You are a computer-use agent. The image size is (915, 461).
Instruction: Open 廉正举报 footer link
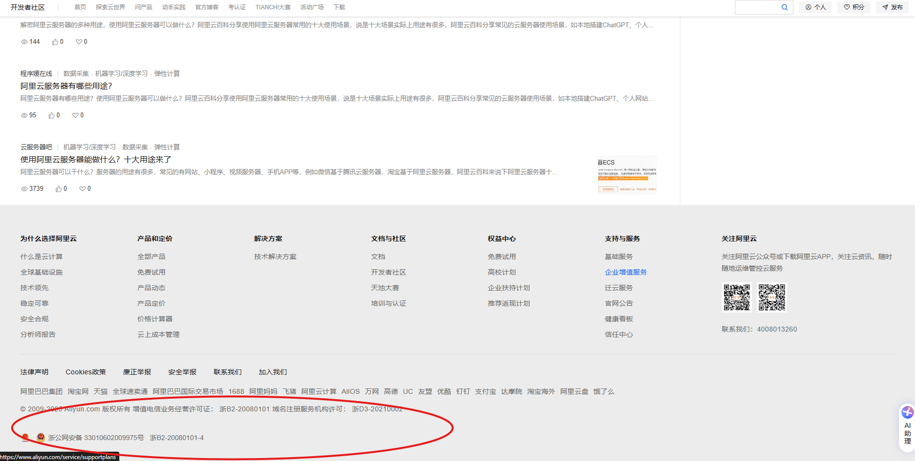coord(137,372)
